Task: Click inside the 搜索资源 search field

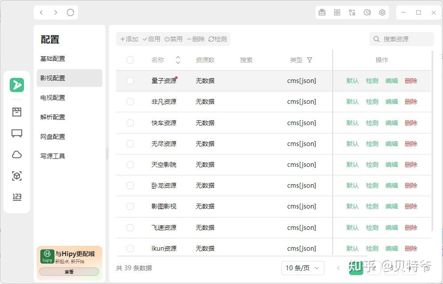Action: pos(401,39)
